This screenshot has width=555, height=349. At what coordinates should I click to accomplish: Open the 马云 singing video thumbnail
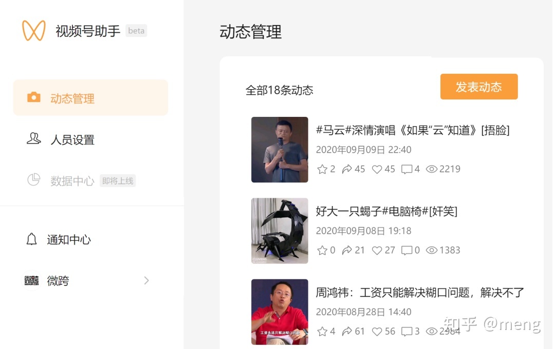[280, 150]
